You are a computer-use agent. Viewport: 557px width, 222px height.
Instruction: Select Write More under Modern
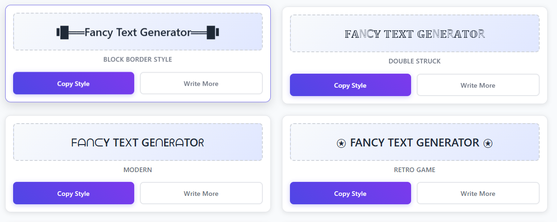coord(201,193)
